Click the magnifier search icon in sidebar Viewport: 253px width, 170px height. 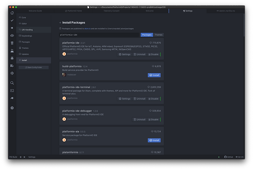pos(12,83)
